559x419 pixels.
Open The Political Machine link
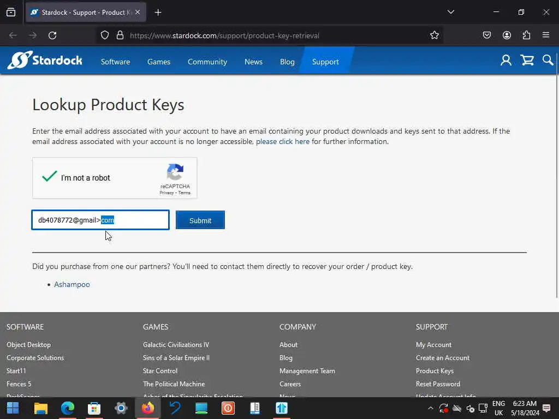point(174,384)
